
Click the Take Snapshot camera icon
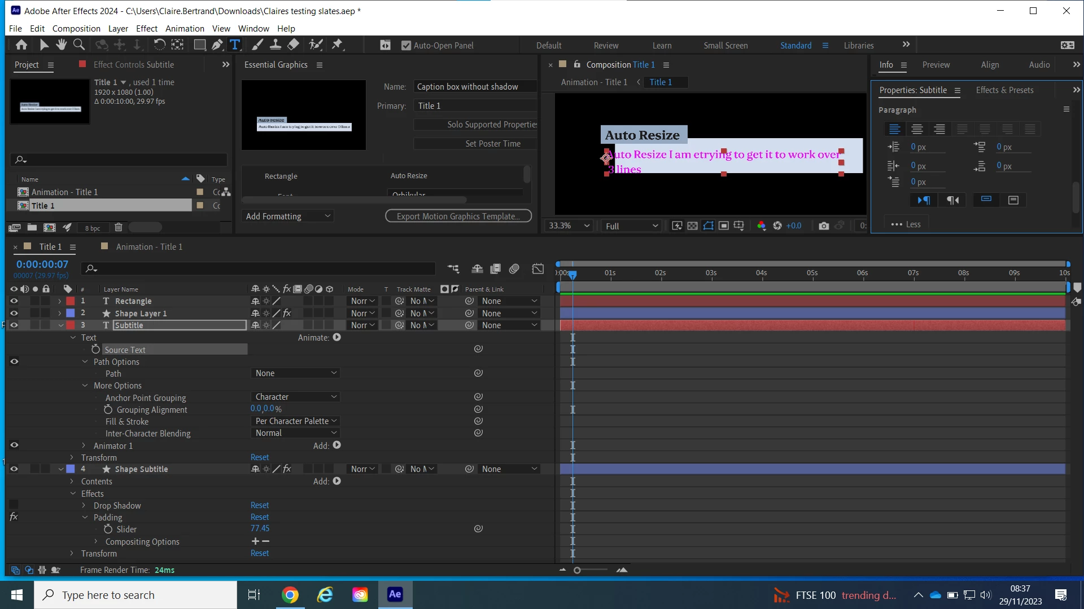point(824,226)
